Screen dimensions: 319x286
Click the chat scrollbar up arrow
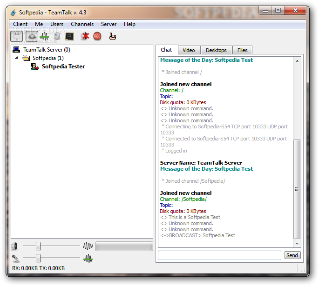coord(297,61)
